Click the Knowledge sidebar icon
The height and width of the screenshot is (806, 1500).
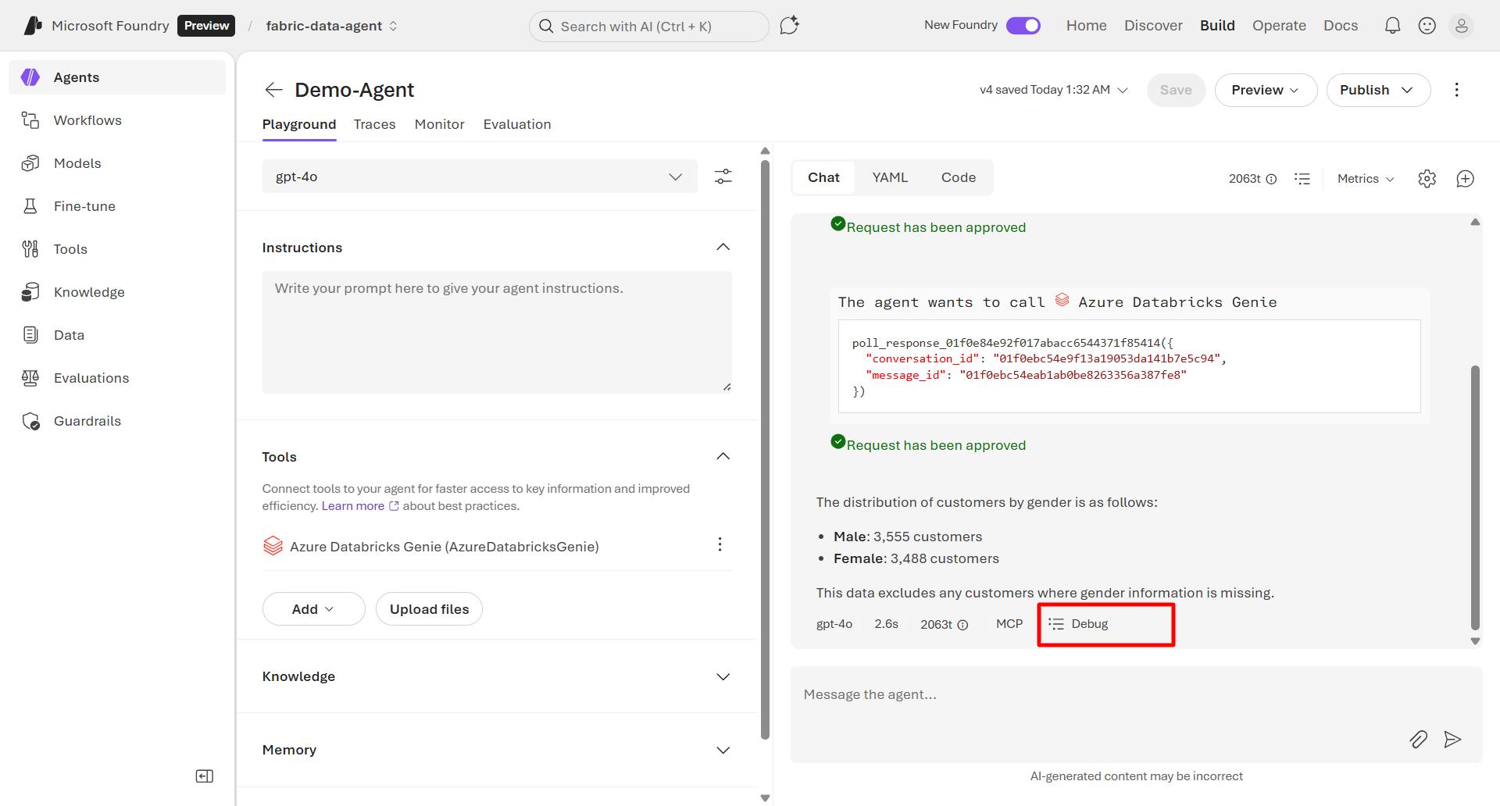pos(30,292)
